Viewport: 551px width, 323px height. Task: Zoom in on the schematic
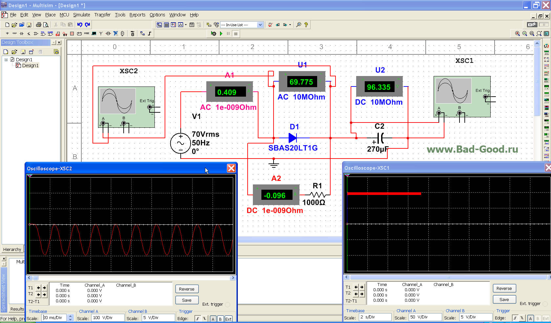pyautogui.click(x=518, y=33)
